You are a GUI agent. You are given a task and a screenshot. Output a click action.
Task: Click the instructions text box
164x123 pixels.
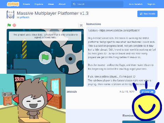pos(122,57)
